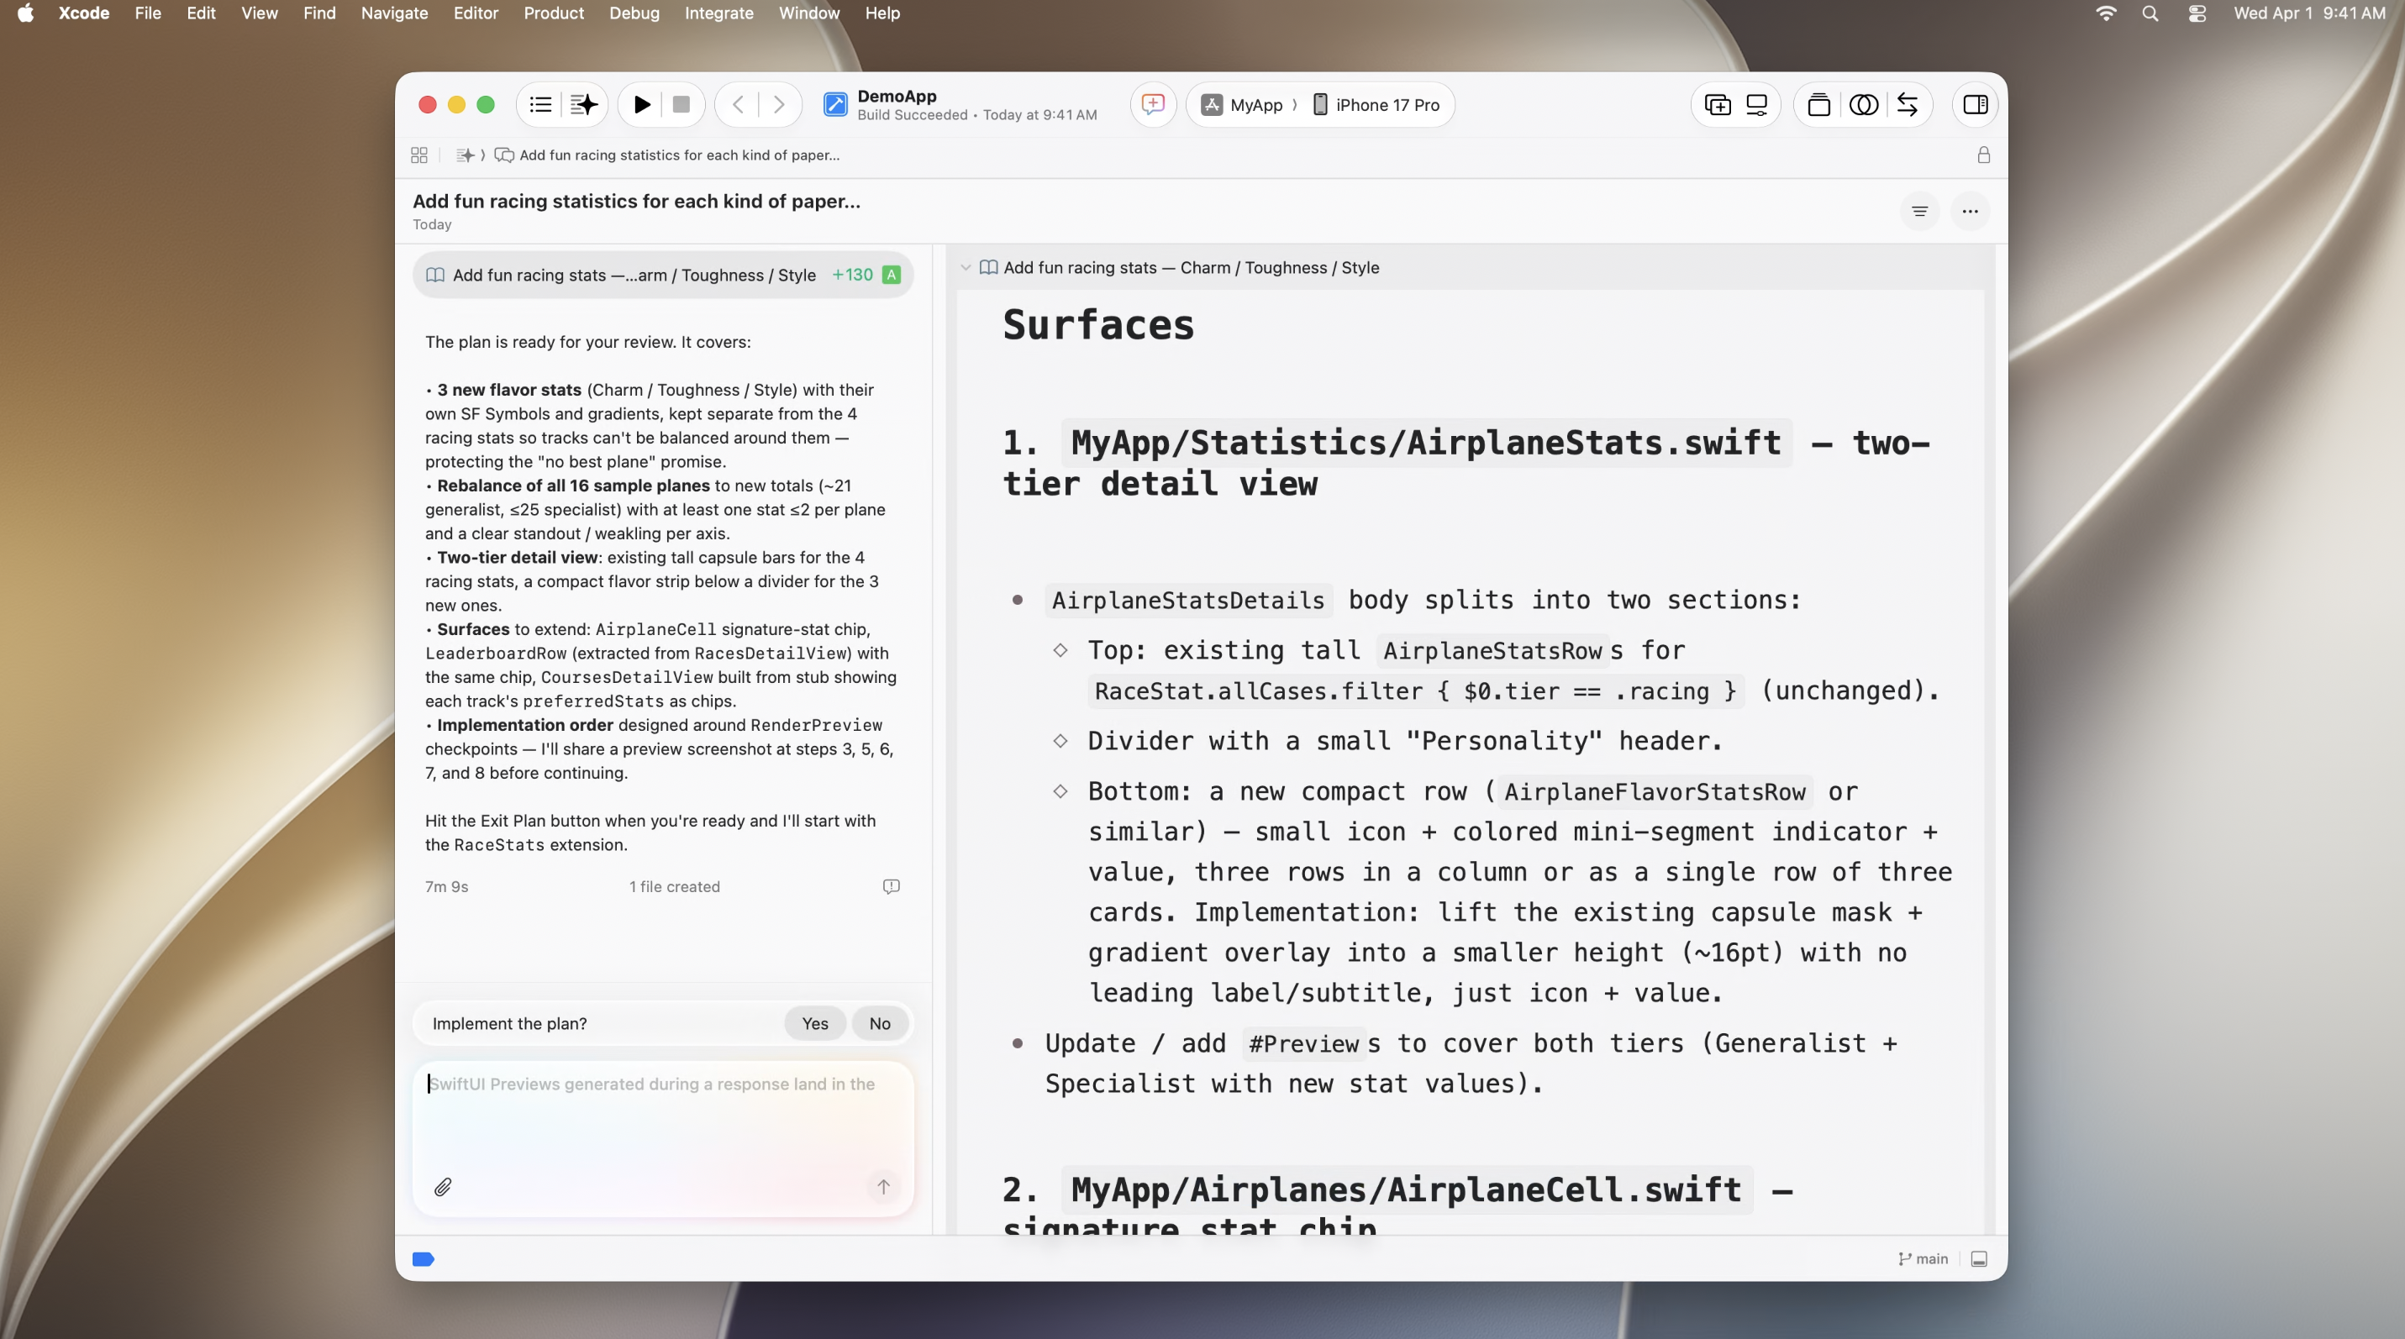
Task: Click the Build Succeeded status text
Action: [x=912, y=115]
